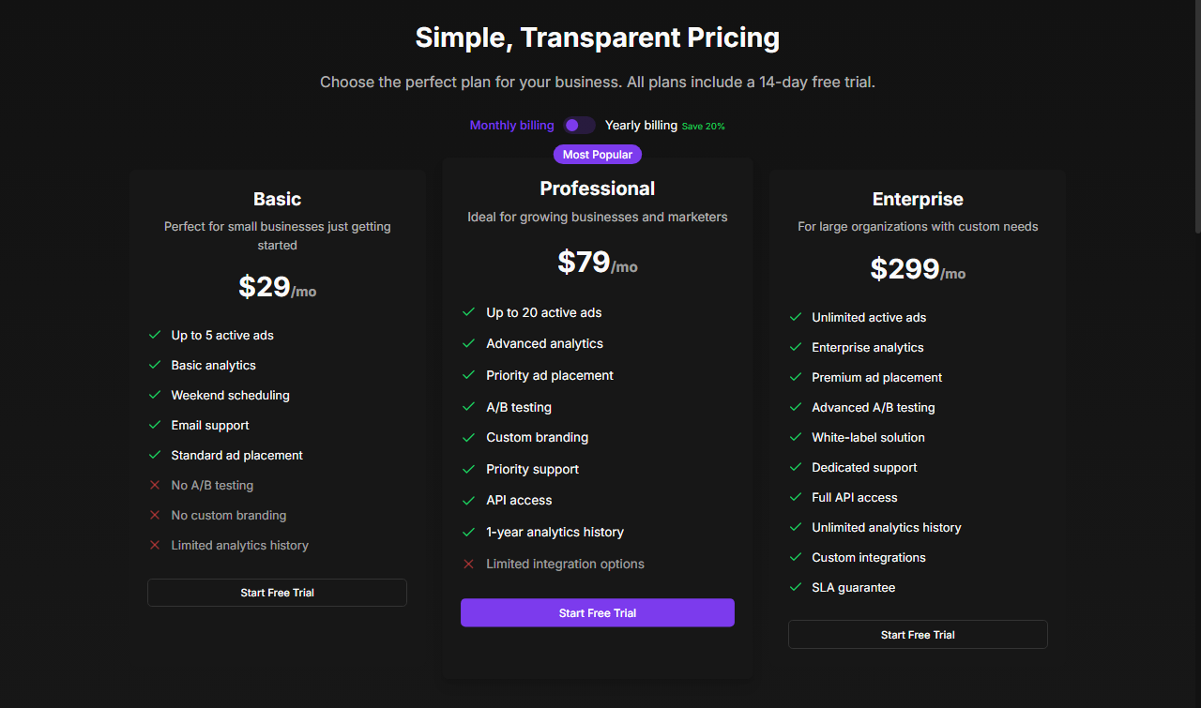
Task: Start Free Trial for Basic plan
Action: 277,593
